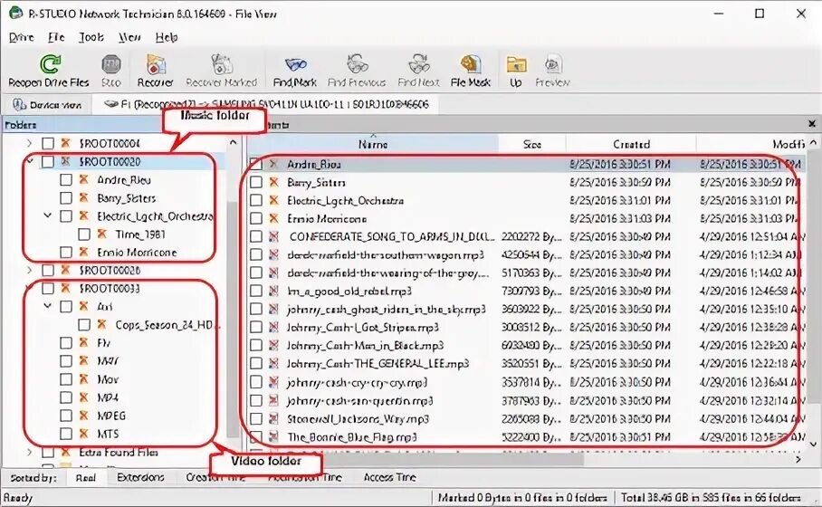The height and width of the screenshot is (507, 822).
Task: Select derek-warfield-the-southern-wagon.mp3 file
Action: click(386, 254)
